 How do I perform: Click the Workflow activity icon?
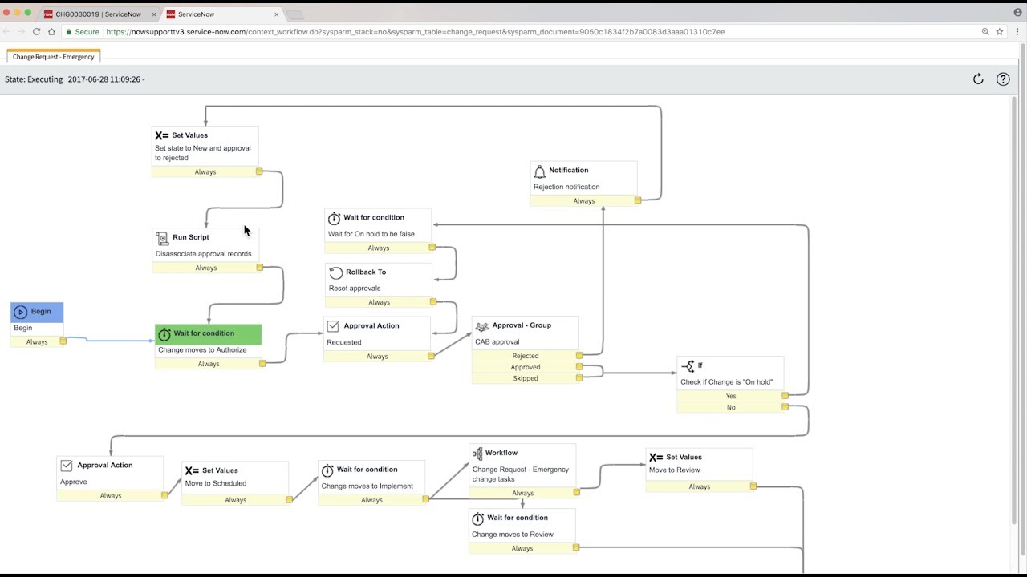(477, 454)
